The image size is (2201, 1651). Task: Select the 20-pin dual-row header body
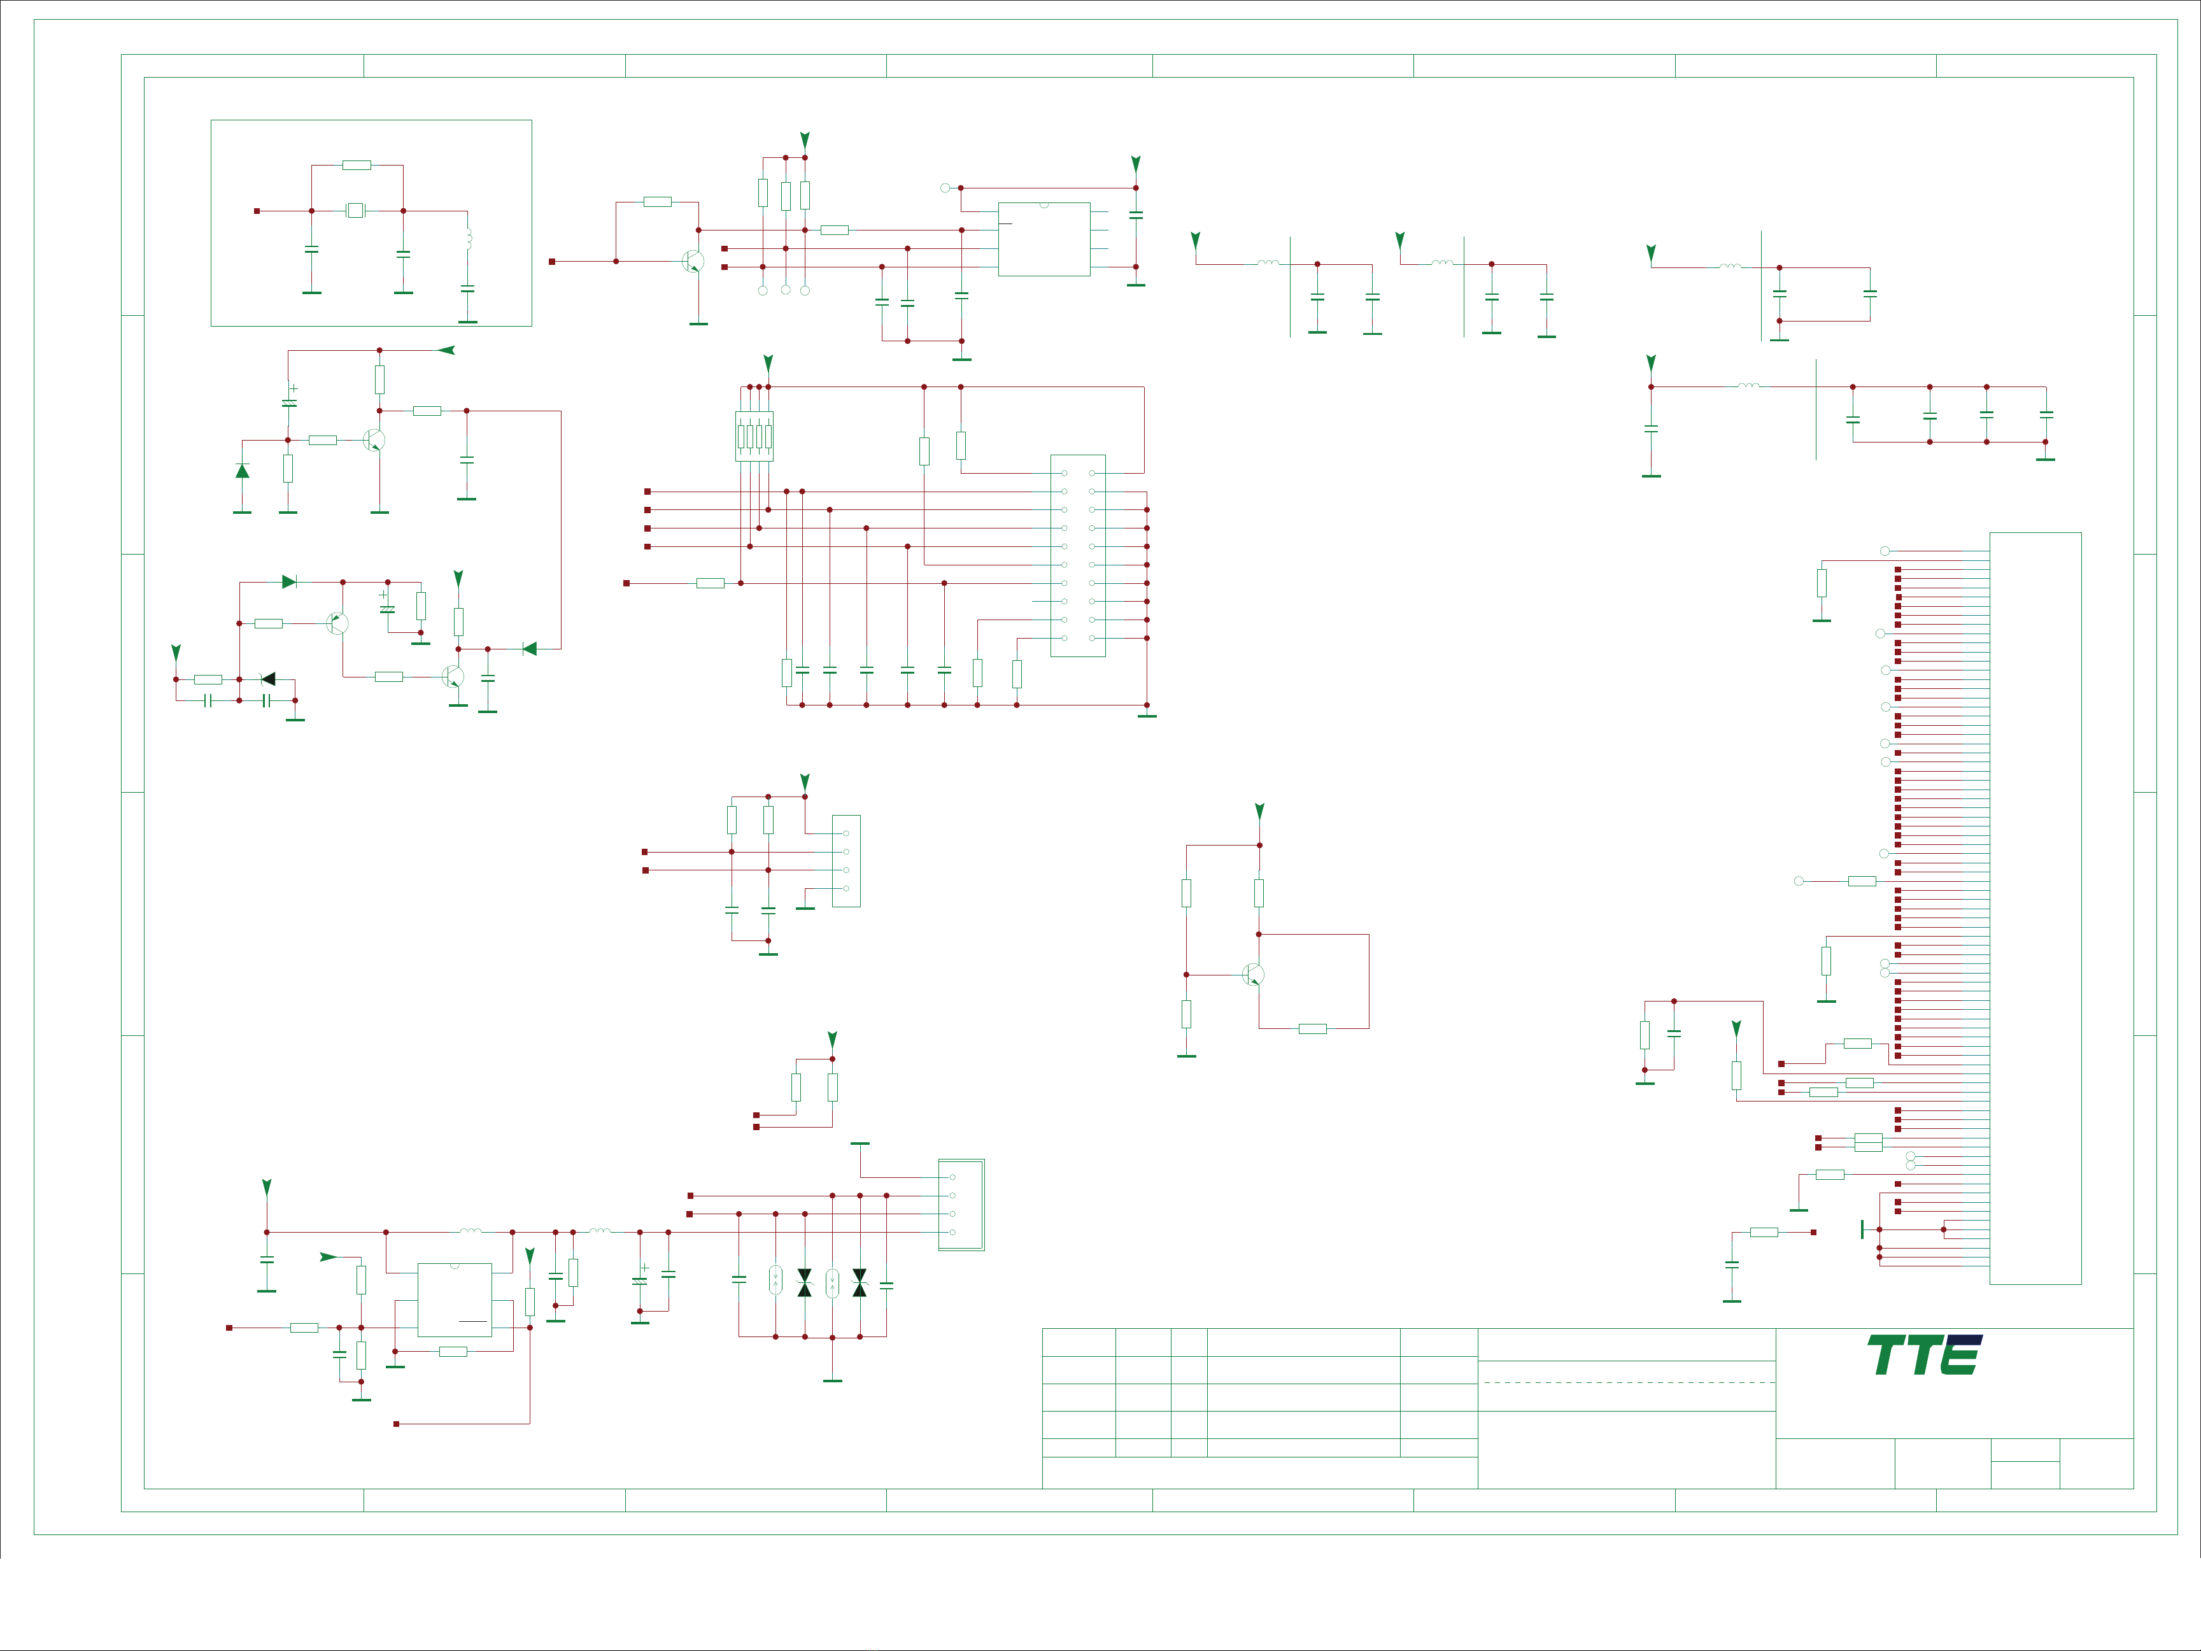pos(1078,555)
